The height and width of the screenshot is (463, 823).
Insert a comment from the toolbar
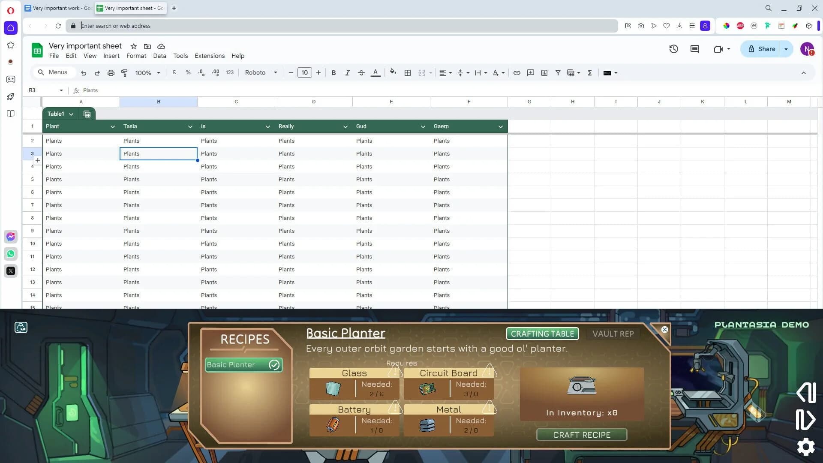coord(530,73)
